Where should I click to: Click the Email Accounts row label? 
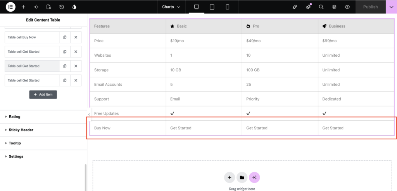click(108, 85)
